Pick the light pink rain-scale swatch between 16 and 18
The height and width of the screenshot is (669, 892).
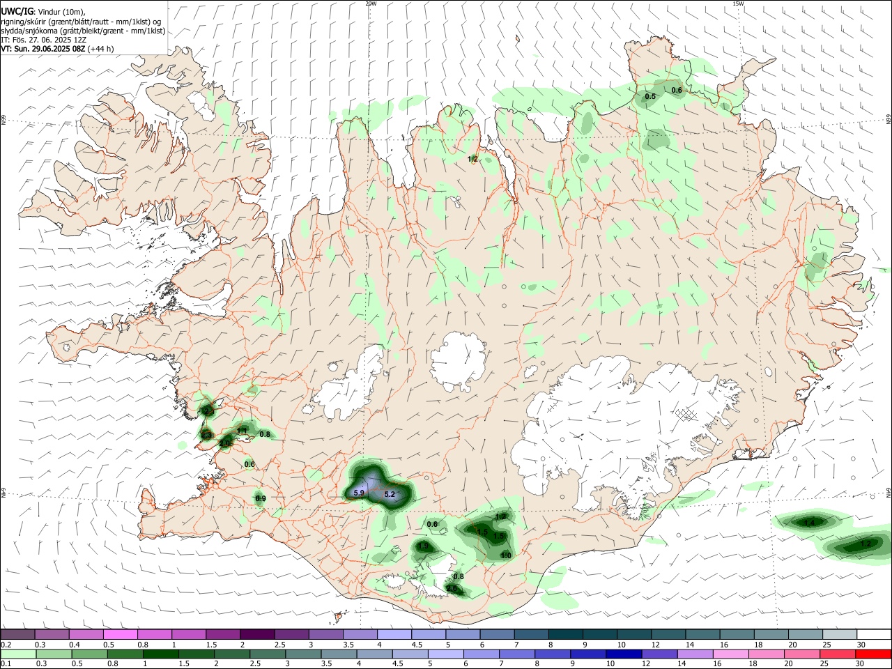pyautogui.click(x=730, y=654)
